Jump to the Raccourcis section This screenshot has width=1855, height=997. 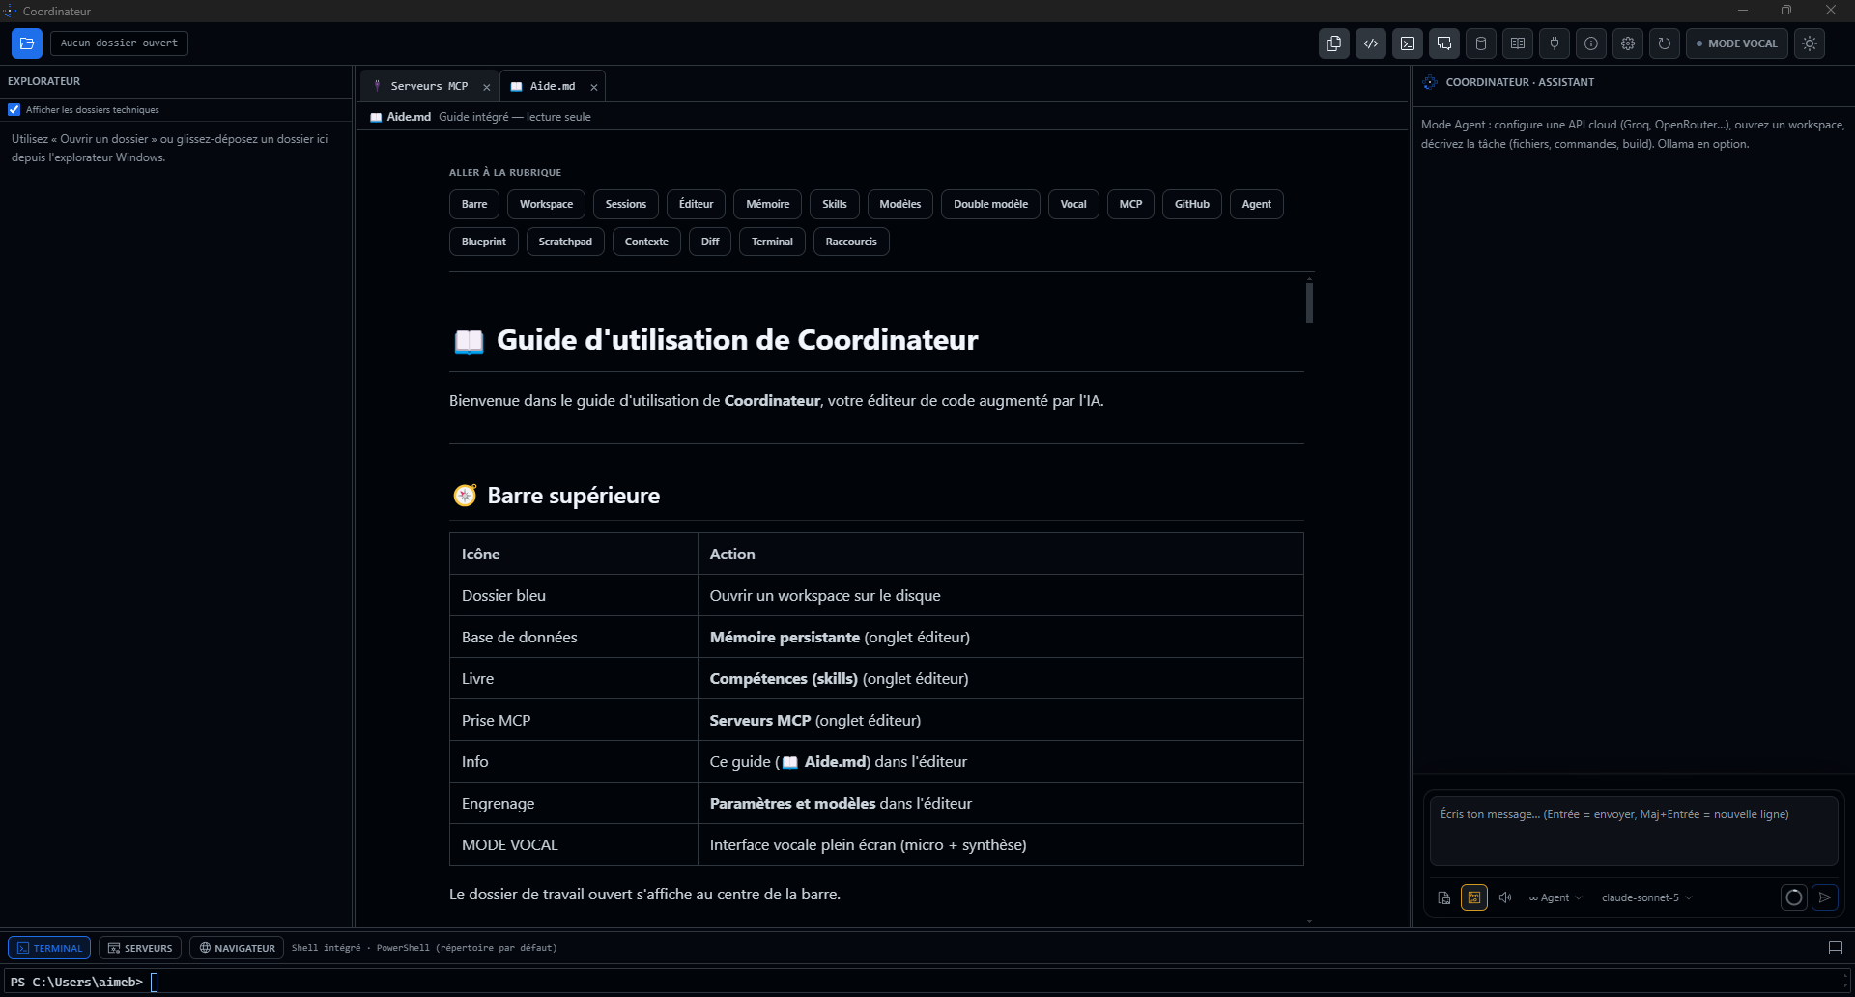[x=851, y=242]
